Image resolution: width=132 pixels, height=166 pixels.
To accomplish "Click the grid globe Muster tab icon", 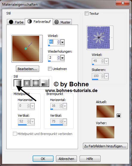I will (57, 22).
